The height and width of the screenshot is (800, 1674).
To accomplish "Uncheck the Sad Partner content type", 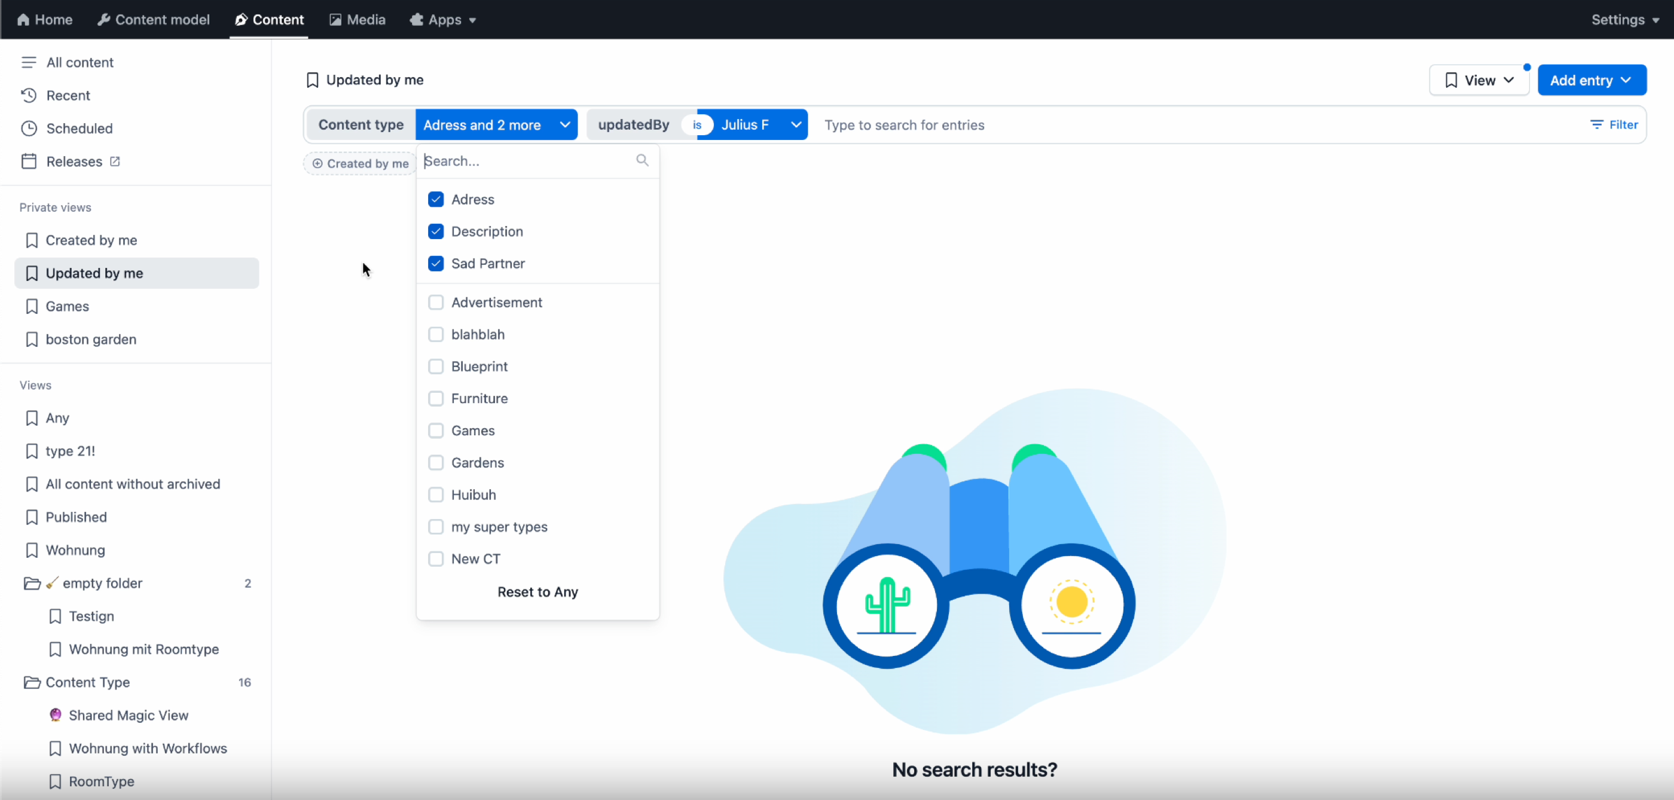I will pos(436,263).
